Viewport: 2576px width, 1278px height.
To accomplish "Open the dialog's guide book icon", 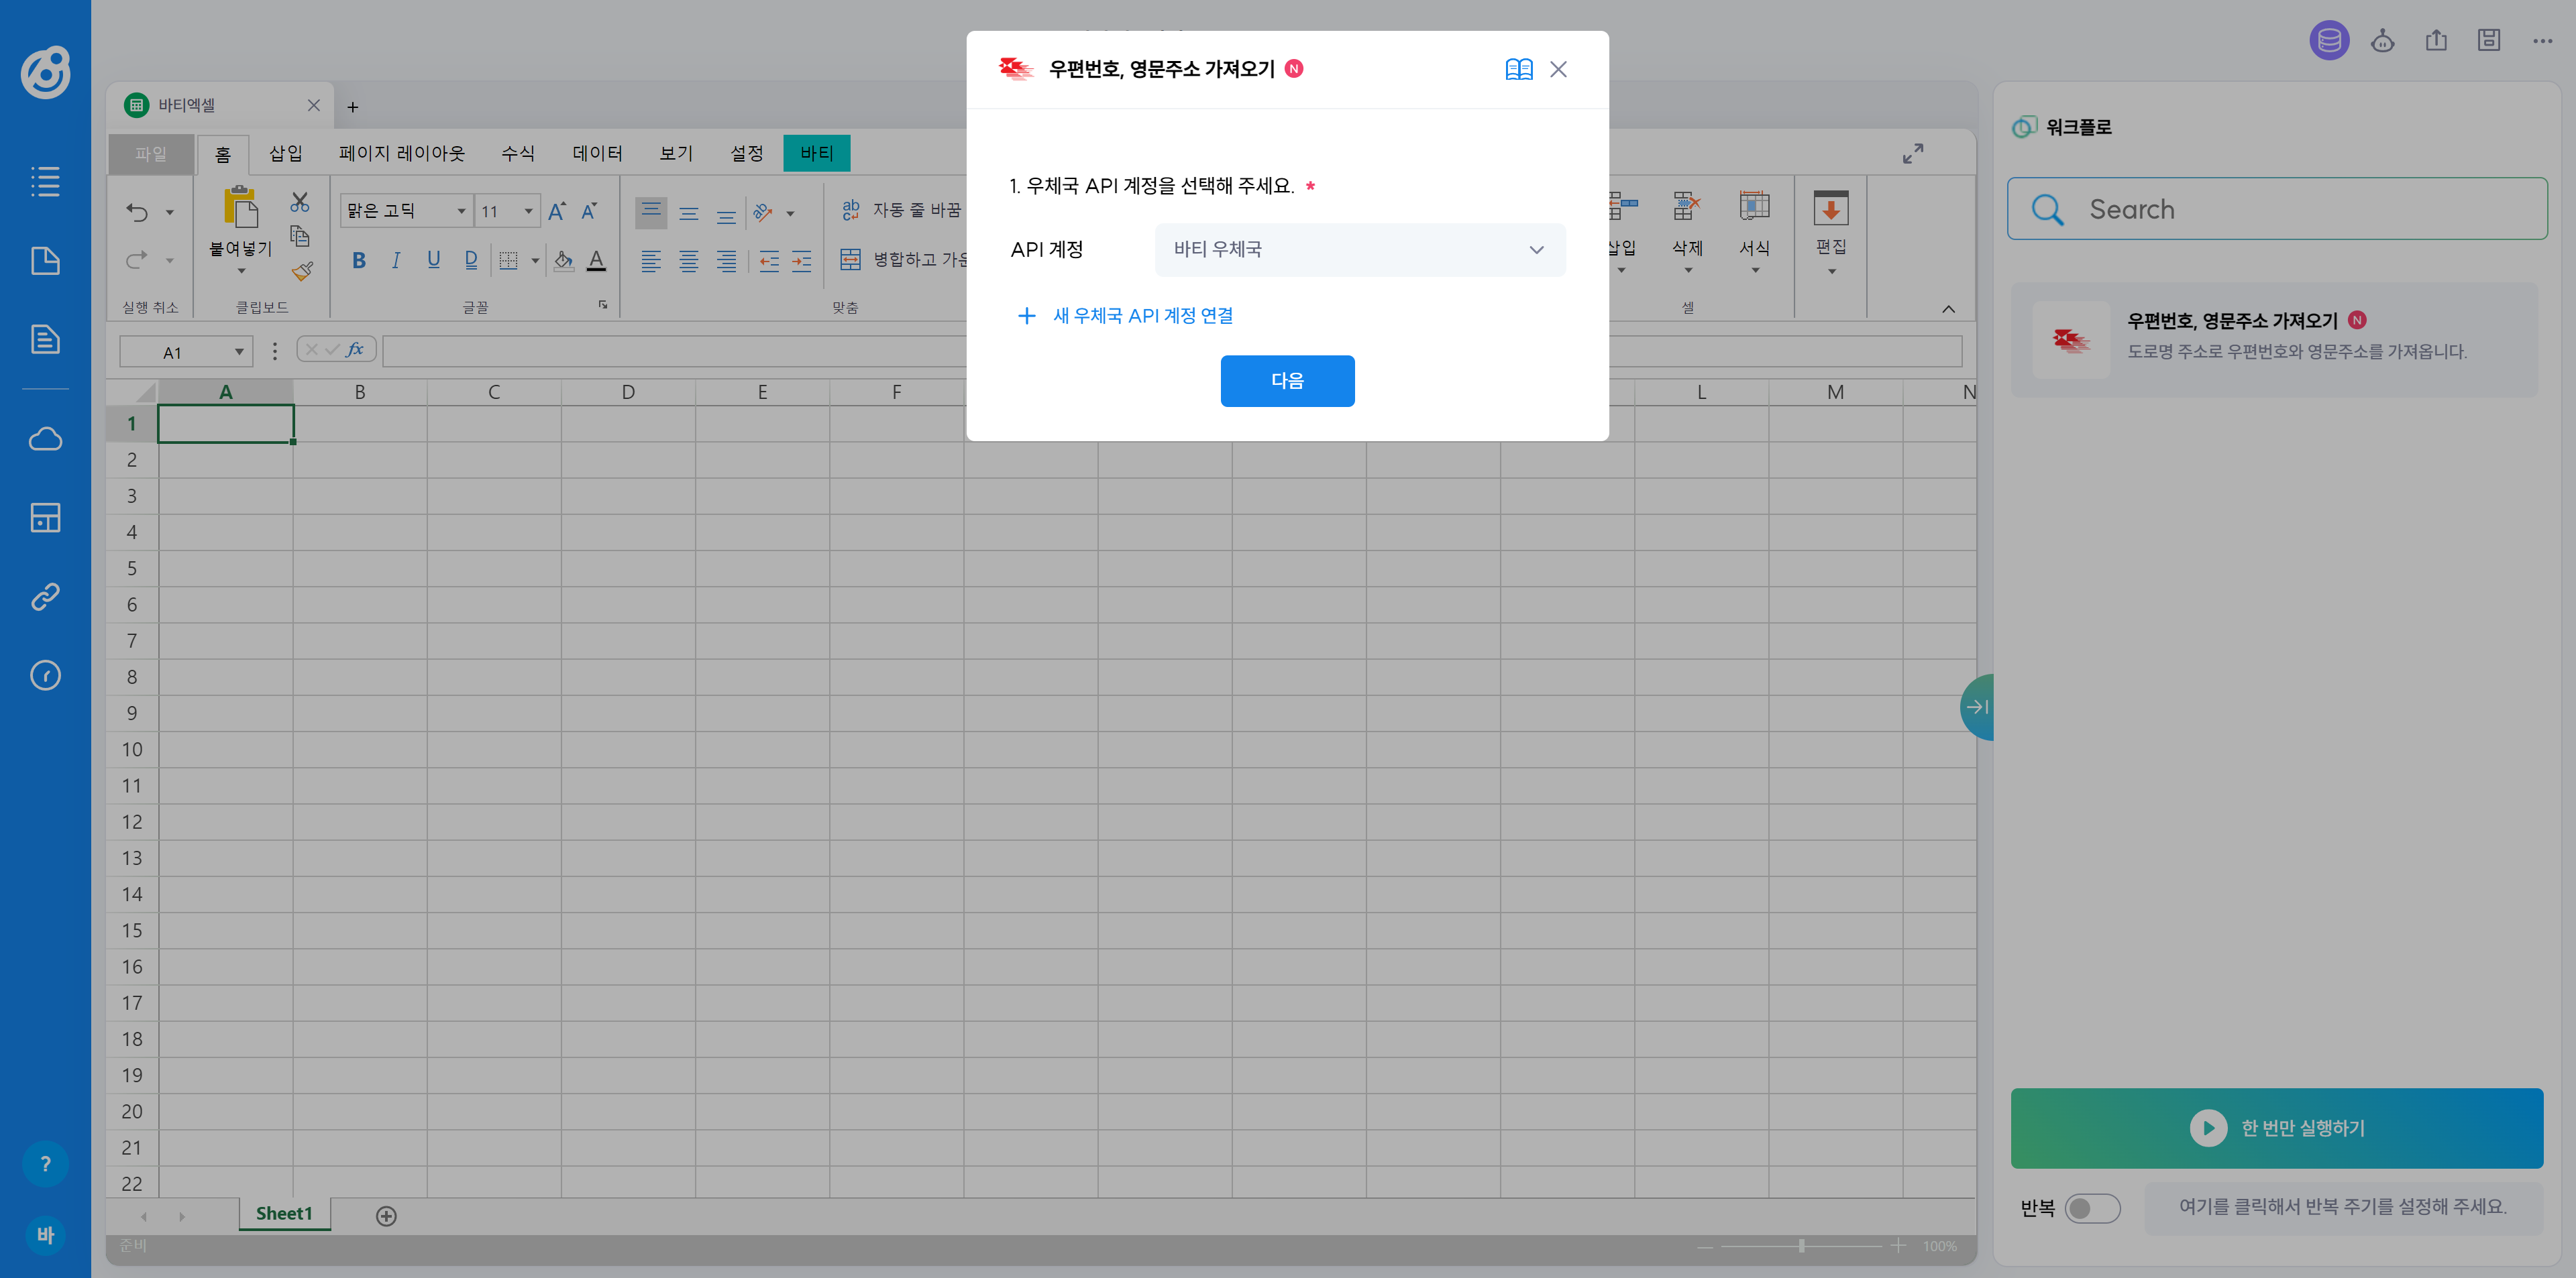I will (x=1519, y=69).
